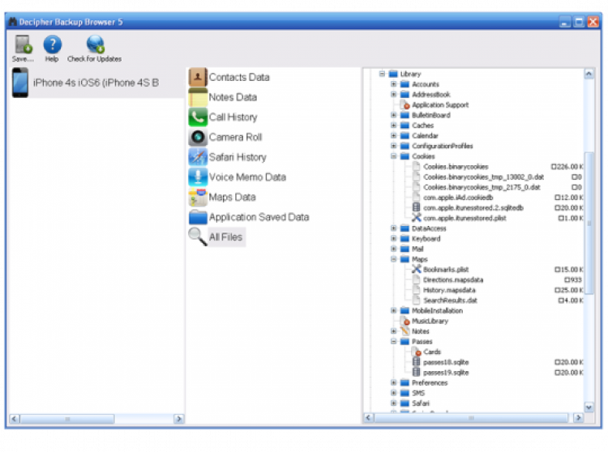Select Cookies.binarycookies_tmp_2175_0.dat file
Screen dimensions: 608x452
coord(482,187)
